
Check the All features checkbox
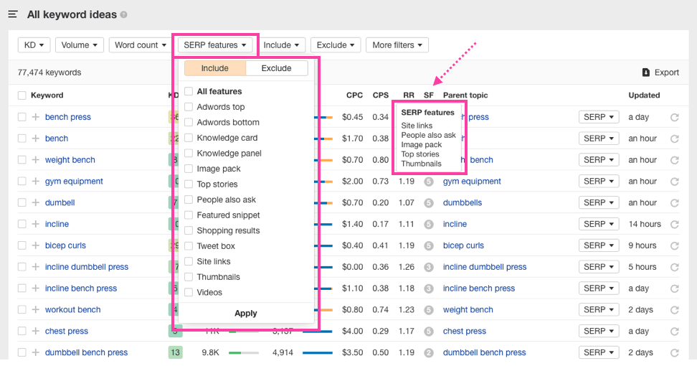coord(189,91)
